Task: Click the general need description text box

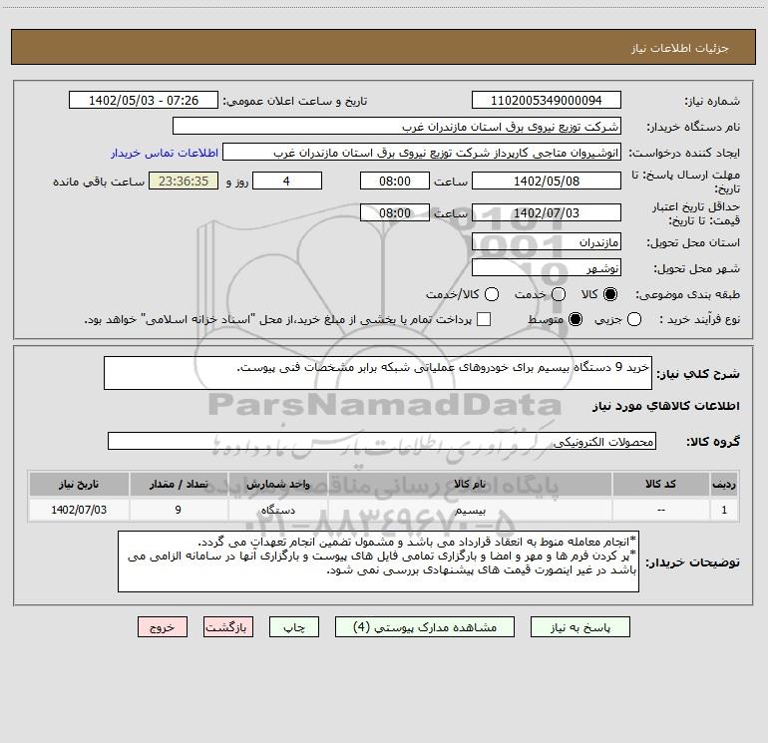Action: (x=378, y=373)
